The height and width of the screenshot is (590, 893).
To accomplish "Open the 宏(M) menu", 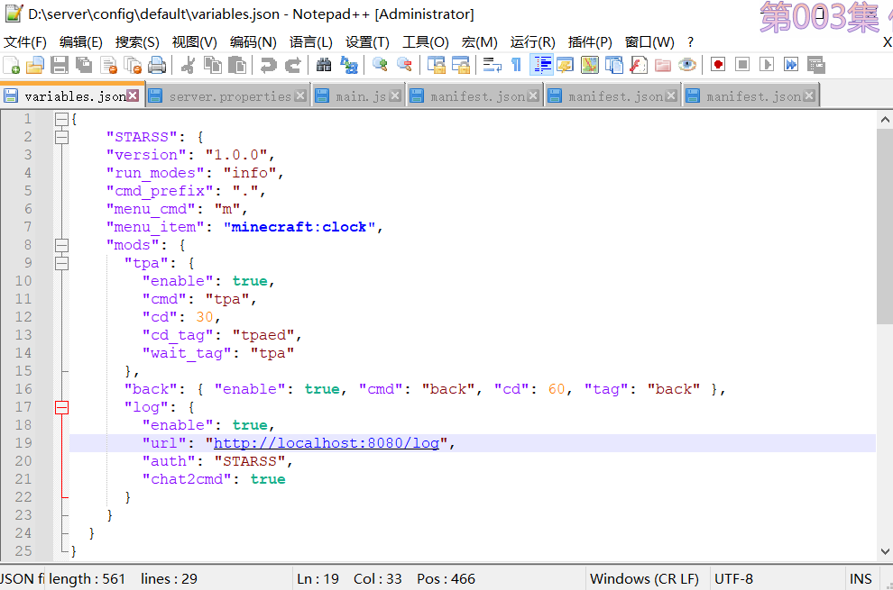I will pyautogui.click(x=479, y=42).
